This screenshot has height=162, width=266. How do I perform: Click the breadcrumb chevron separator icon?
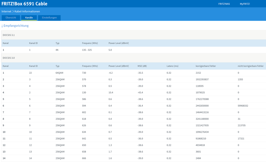pyautogui.click(x=13, y=11)
